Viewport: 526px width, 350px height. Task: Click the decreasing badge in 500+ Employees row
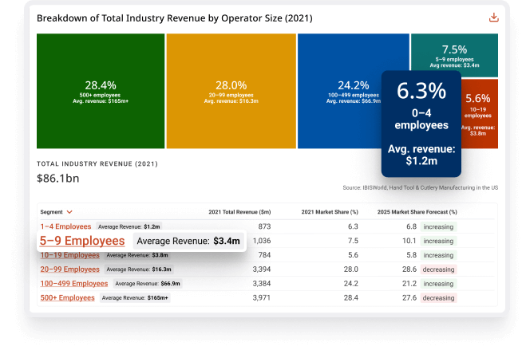tap(438, 297)
